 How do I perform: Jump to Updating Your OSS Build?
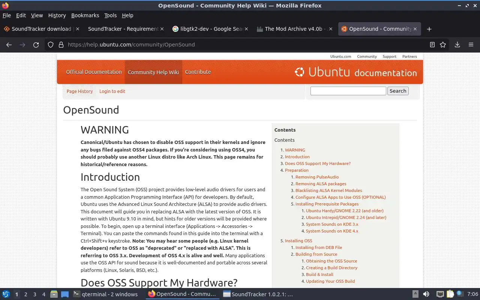point(330,281)
